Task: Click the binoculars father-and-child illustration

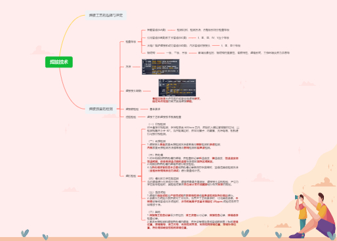Action: point(313,215)
